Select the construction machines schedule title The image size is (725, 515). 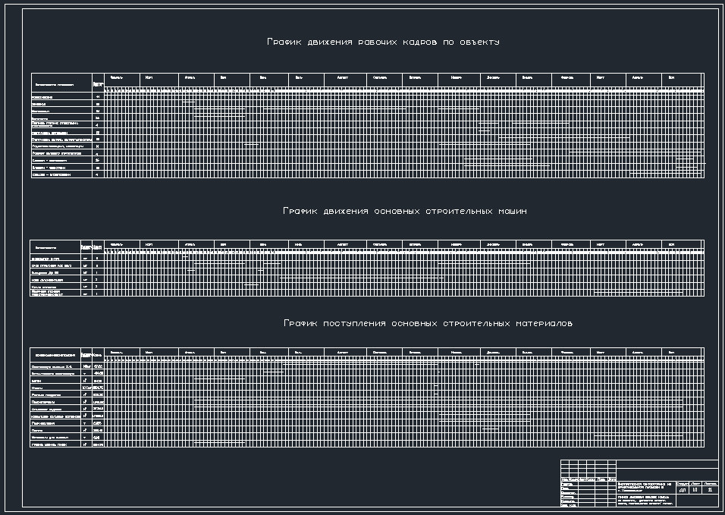tap(404, 211)
